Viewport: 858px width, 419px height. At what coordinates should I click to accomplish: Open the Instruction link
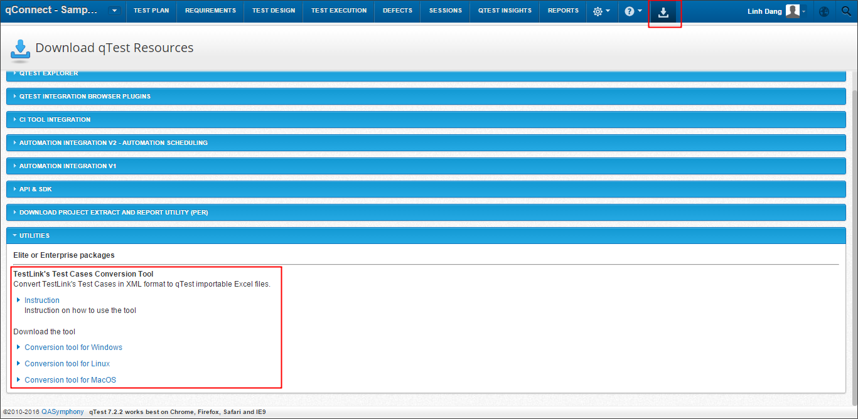(42, 300)
